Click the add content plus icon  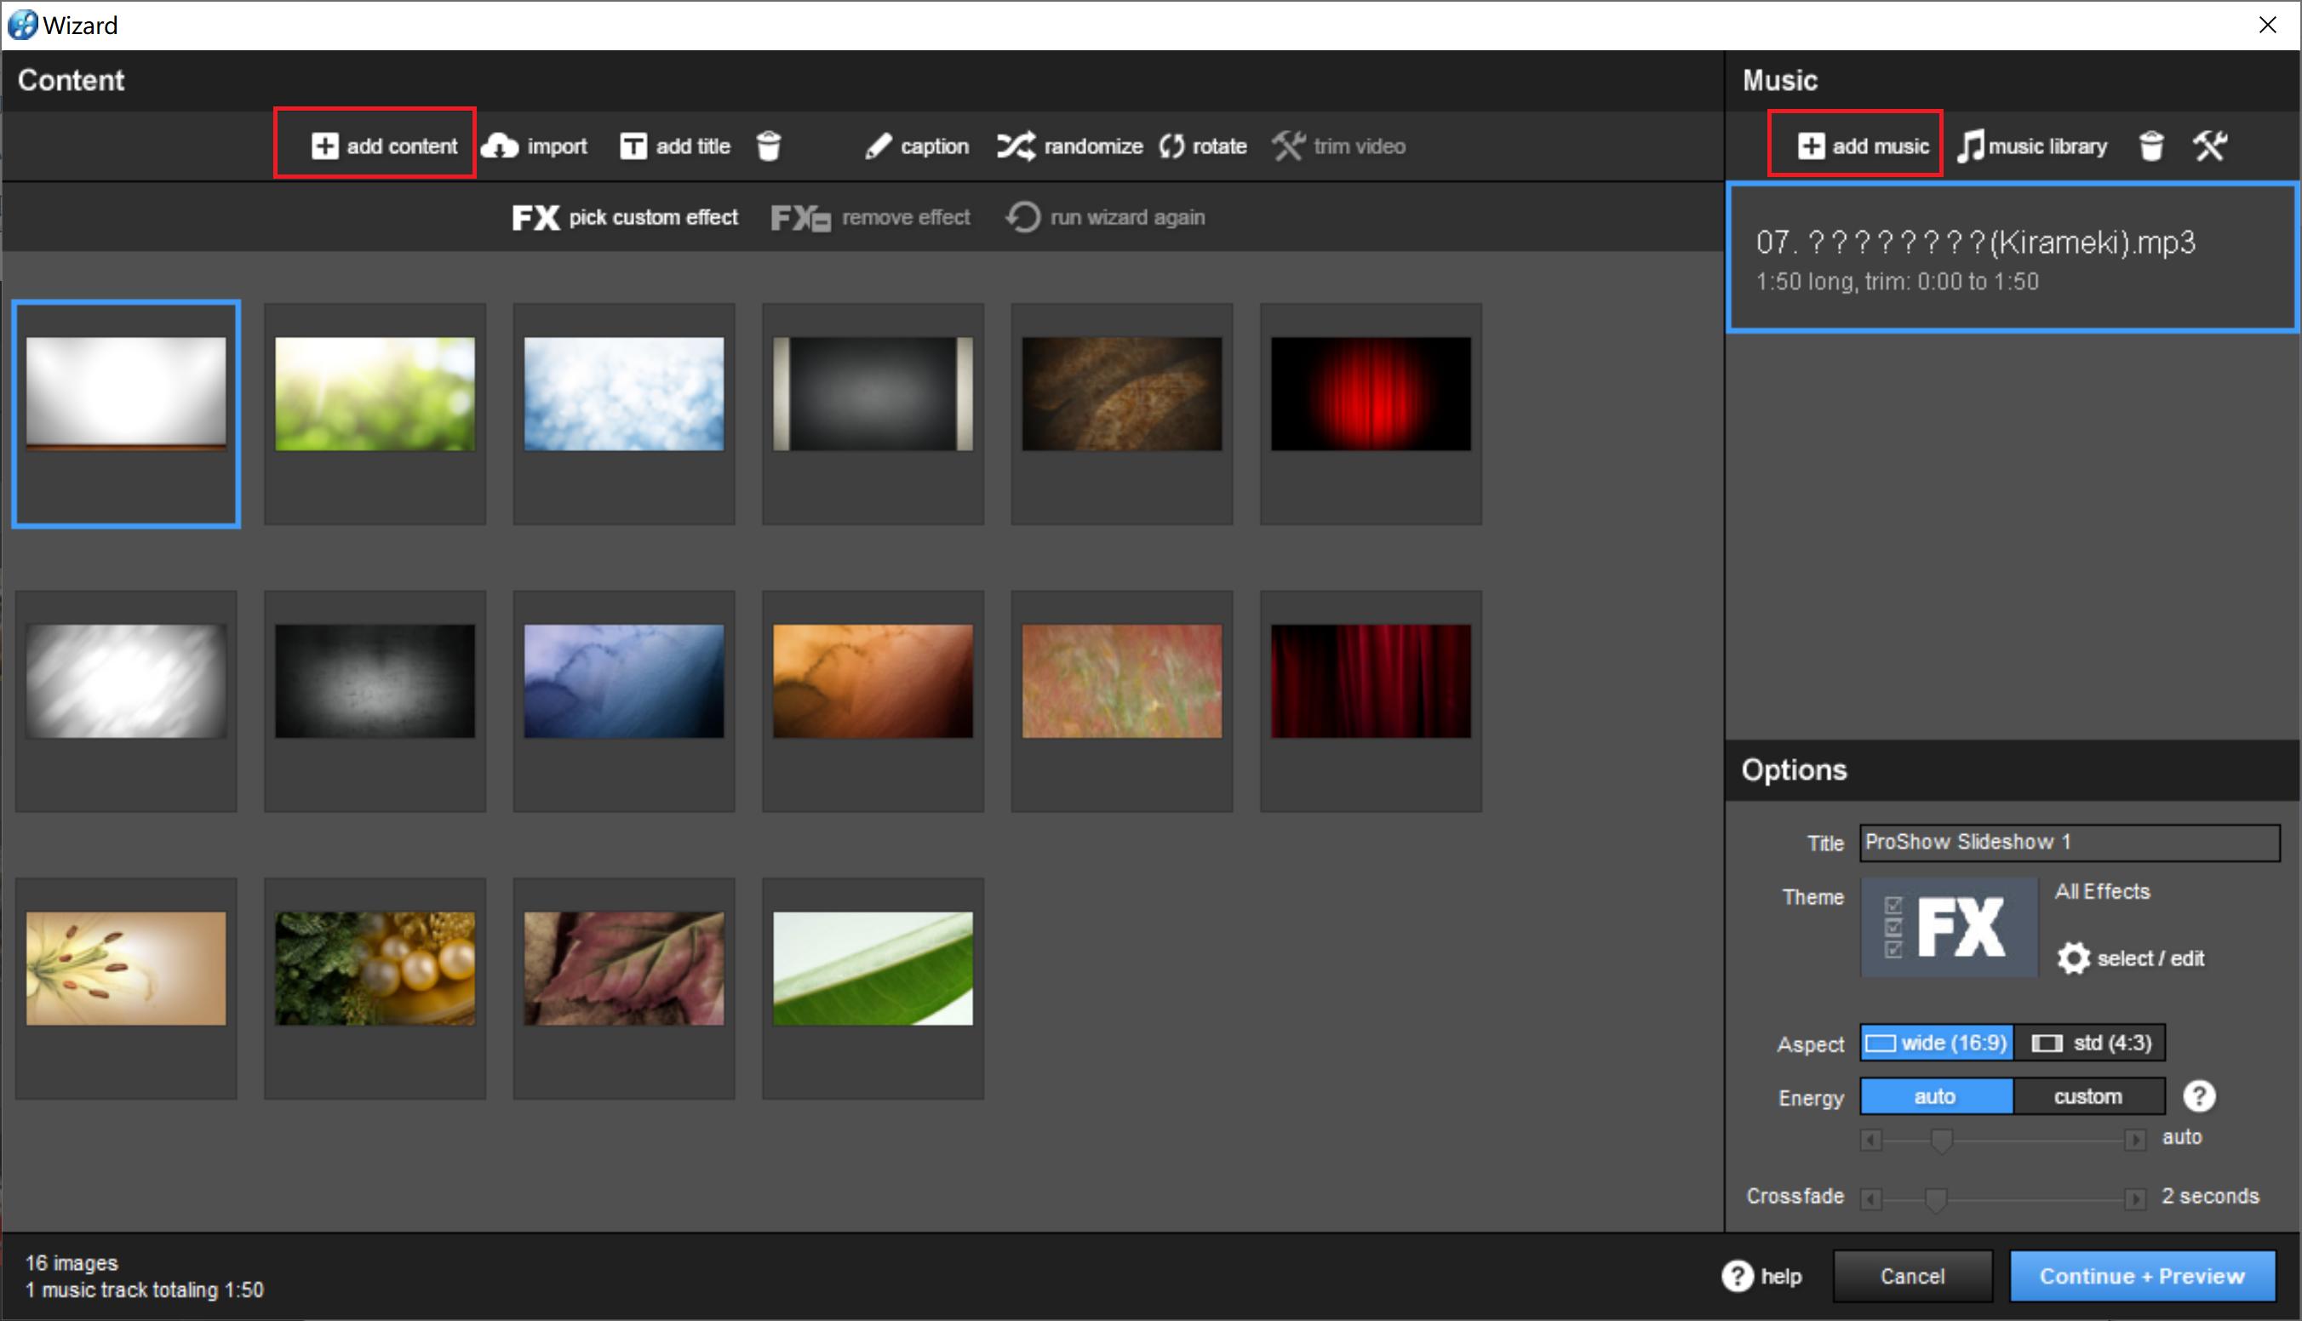pyautogui.click(x=325, y=146)
